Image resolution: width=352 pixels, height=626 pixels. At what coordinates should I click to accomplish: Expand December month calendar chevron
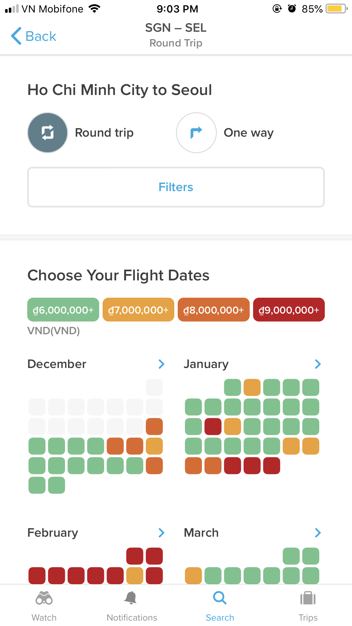(161, 364)
